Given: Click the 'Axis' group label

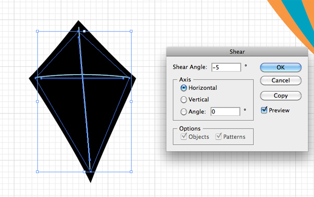Looking at the screenshot, I should (x=185, y=79).
